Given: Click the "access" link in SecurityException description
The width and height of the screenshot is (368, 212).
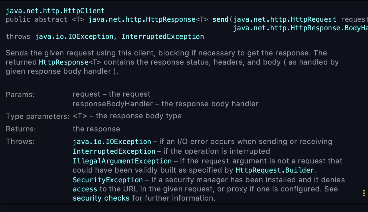Looking at the screenshot, I should tap(85, 189).
